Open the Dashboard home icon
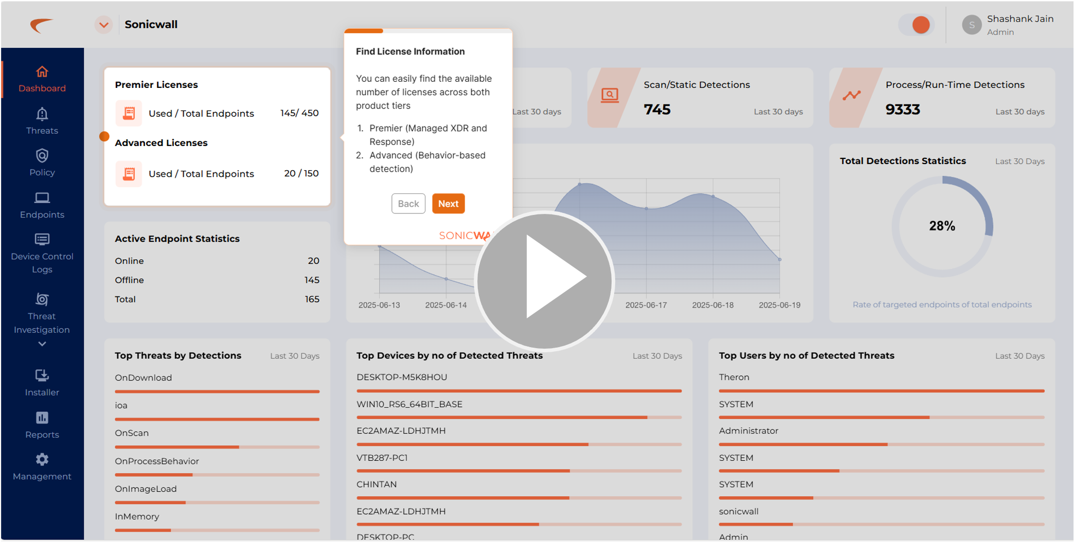Screen dimensions: 1075x542 (x=42, y=71)
